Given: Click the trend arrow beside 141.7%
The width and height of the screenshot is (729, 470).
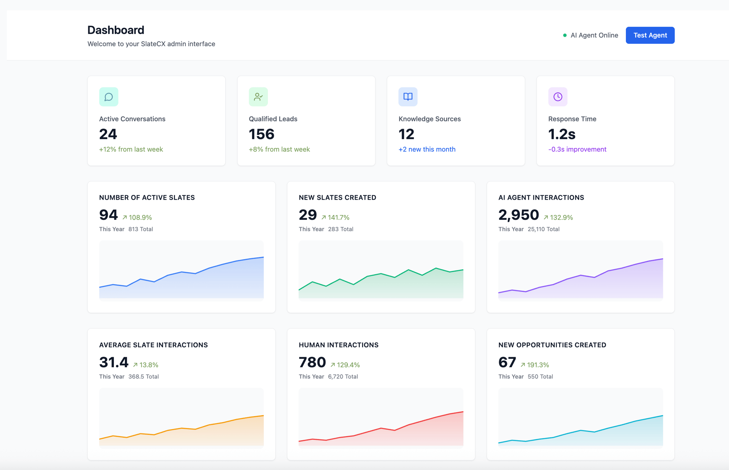Looking at the screenshot, I should point(324,218).
